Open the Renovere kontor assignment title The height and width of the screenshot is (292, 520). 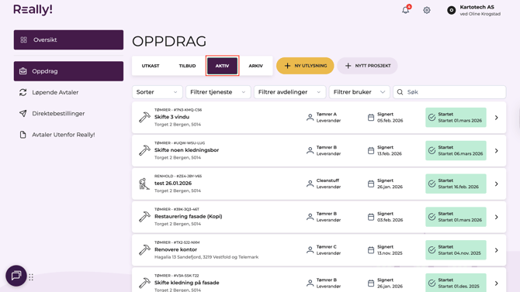coord(175,249)
